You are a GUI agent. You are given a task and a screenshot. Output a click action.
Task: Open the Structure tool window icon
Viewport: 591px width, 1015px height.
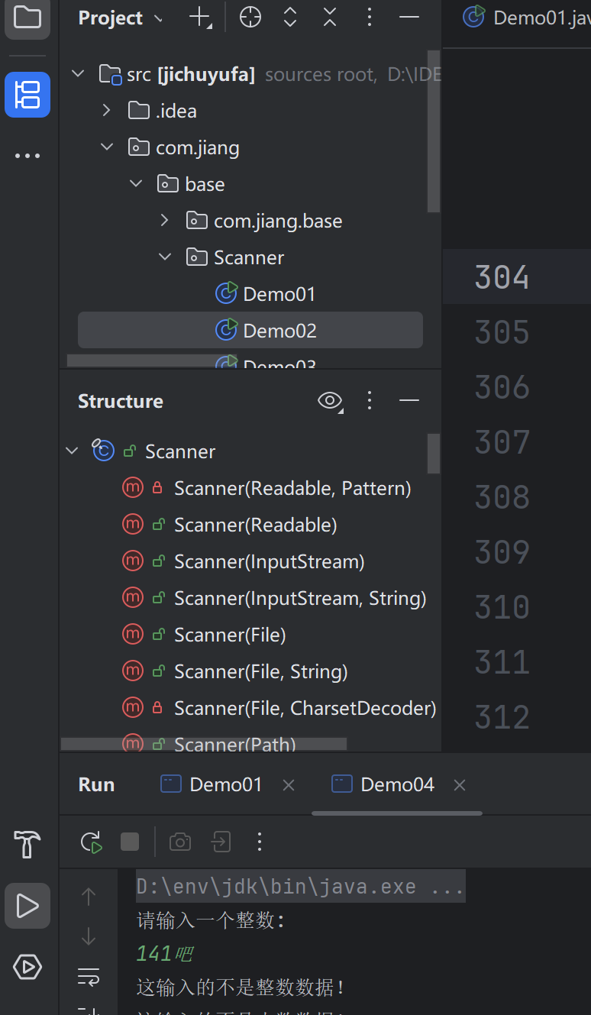[x=27, y=95]
